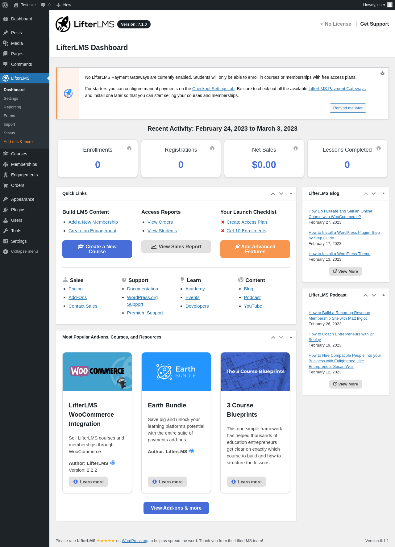This screenshot has height=547, width=395.
Task: Click the WordPress logo in admin bar
Action: point(5,5)
